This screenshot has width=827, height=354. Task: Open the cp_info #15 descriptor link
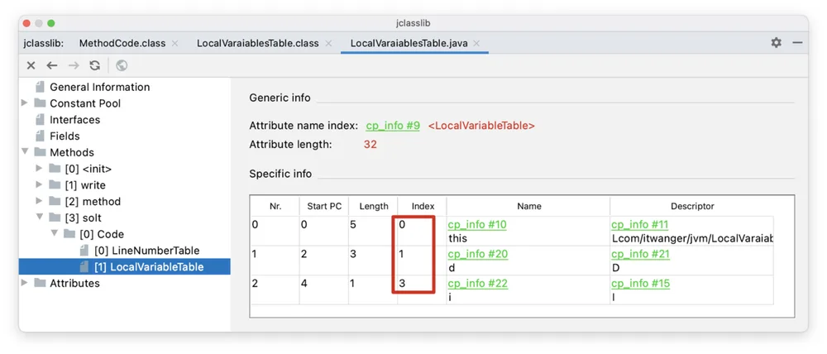[x=640, y=284]
